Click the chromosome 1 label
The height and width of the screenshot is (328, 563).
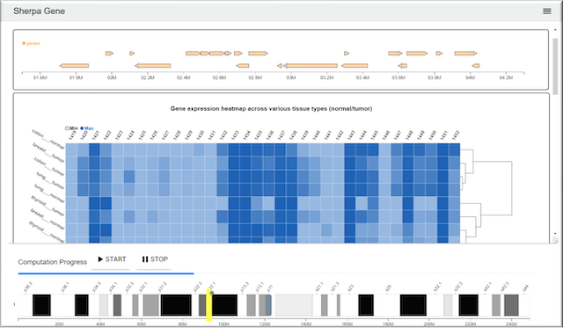[14, 304]
